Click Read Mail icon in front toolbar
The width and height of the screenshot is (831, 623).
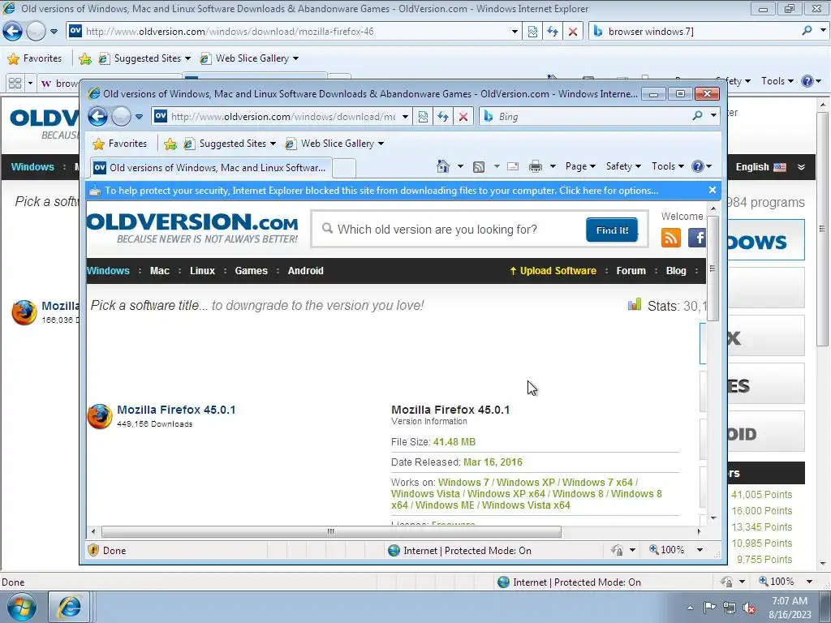coord(513,166)
